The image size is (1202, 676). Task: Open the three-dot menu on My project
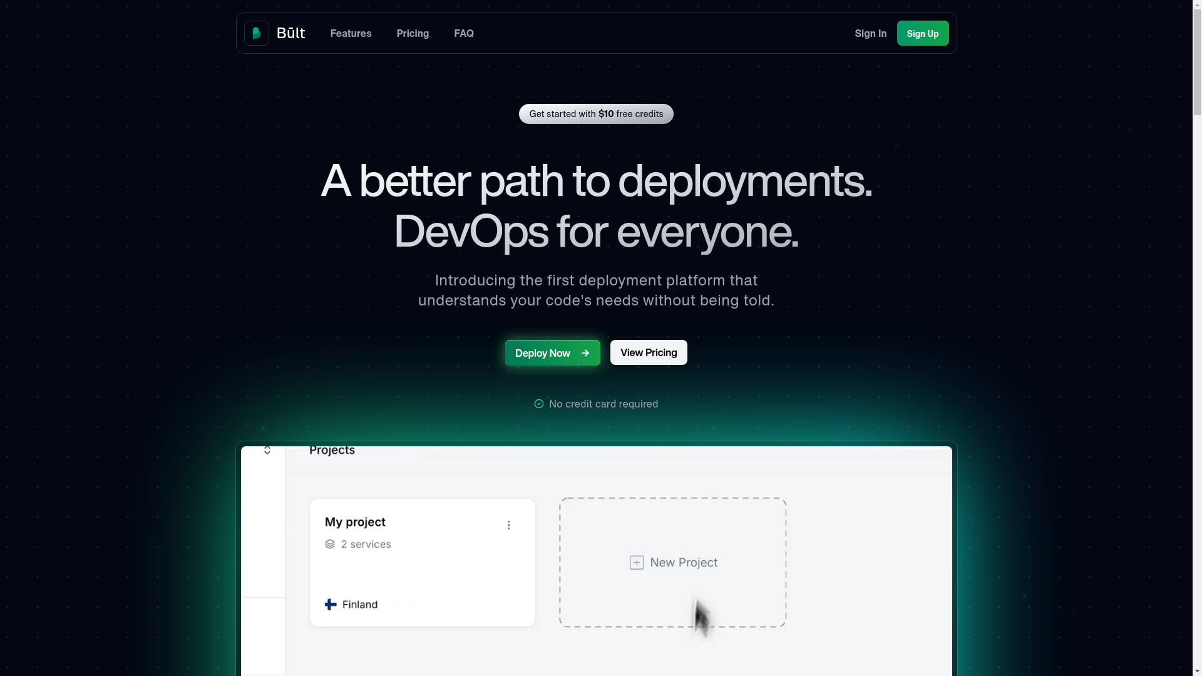[508, 525]
